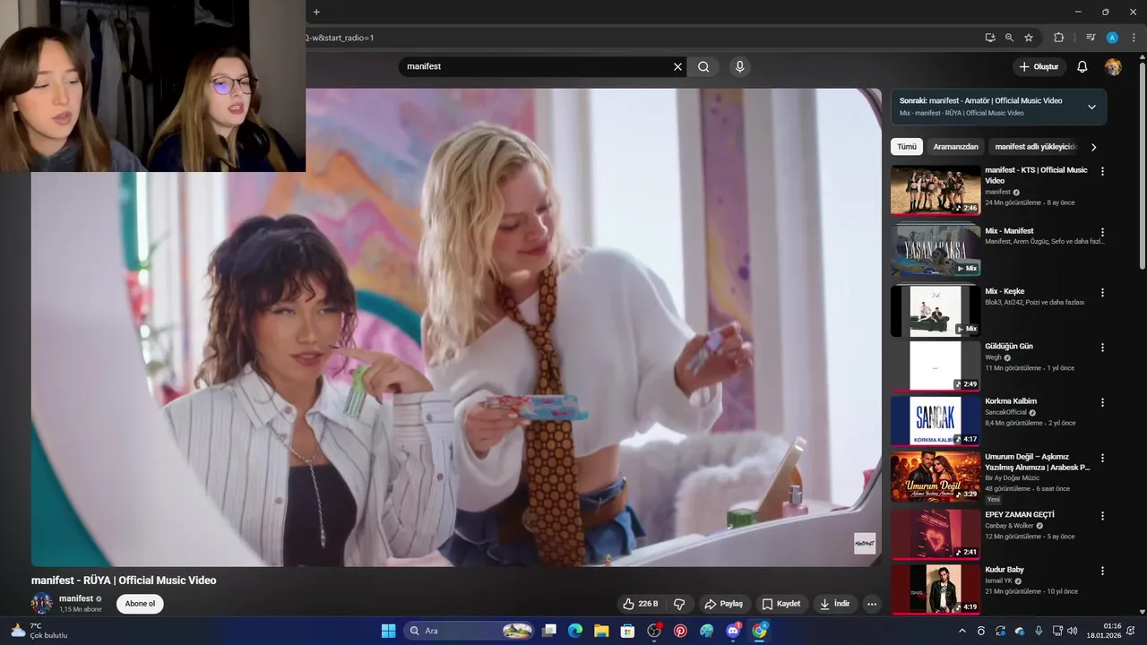The image size is (1147, 645).
Task: Dislike the video thumbs down
Action: pos(679,604)
